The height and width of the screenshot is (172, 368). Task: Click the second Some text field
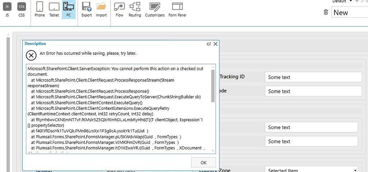(x=313, y=91)
